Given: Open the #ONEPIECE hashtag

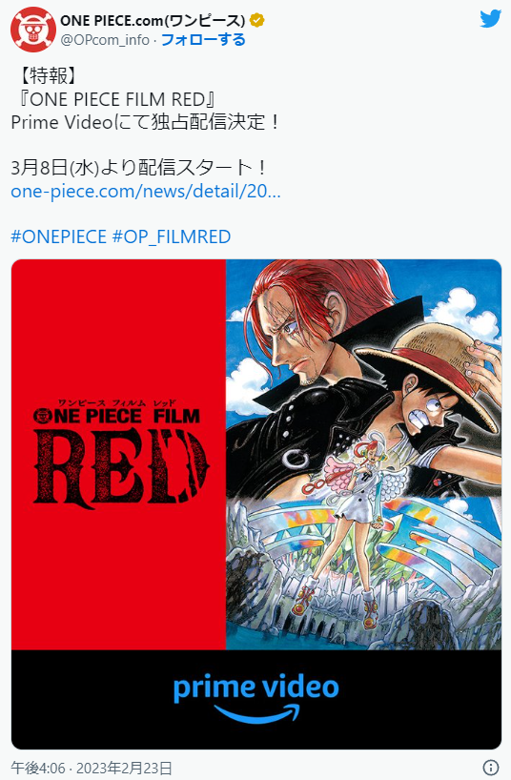Looking at the screenshot, I should pyautogui.click(x=59, y=236).
